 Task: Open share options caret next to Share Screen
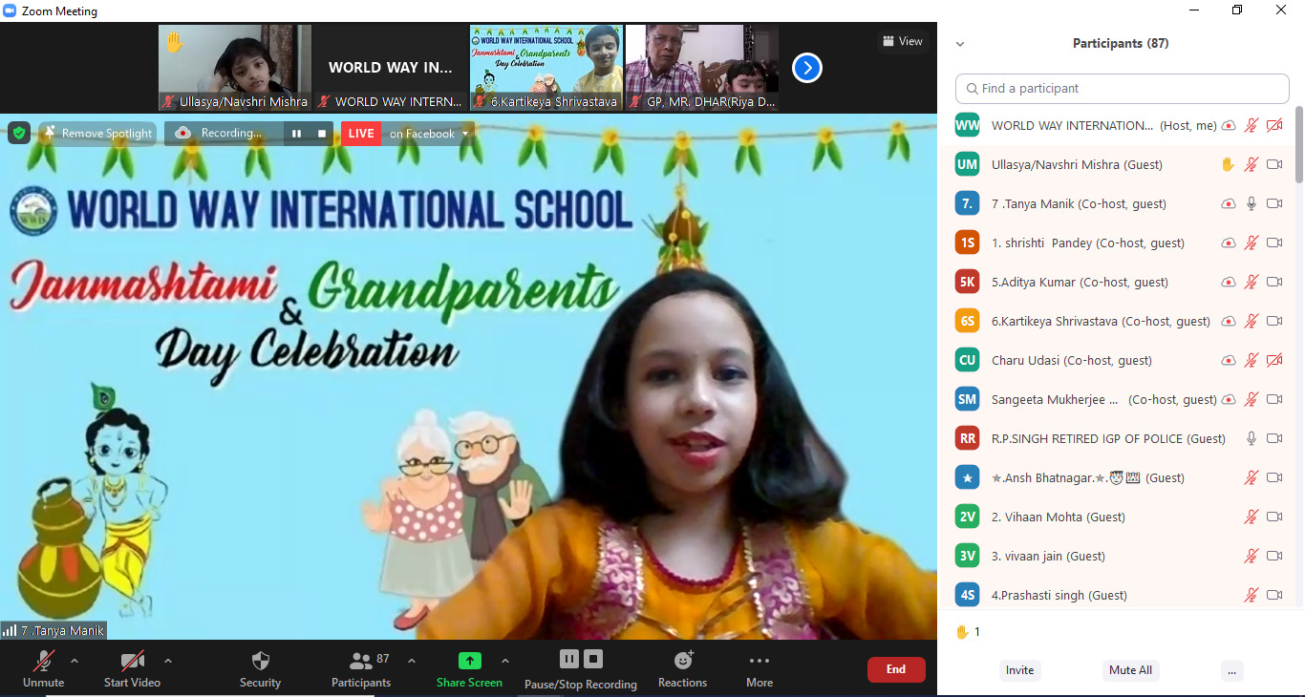click(505, 660)
